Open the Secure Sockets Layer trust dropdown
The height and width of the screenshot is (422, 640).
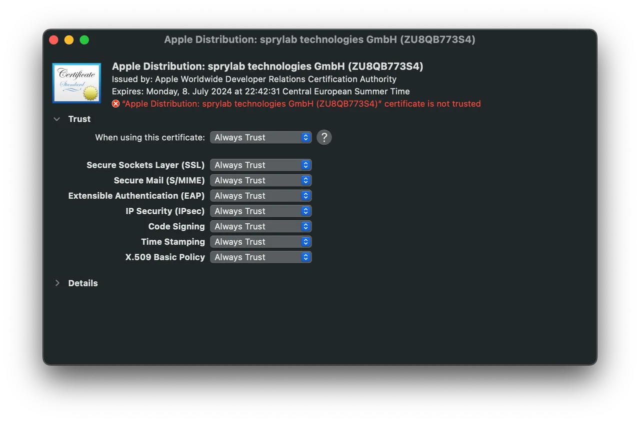tap(260, 165)
